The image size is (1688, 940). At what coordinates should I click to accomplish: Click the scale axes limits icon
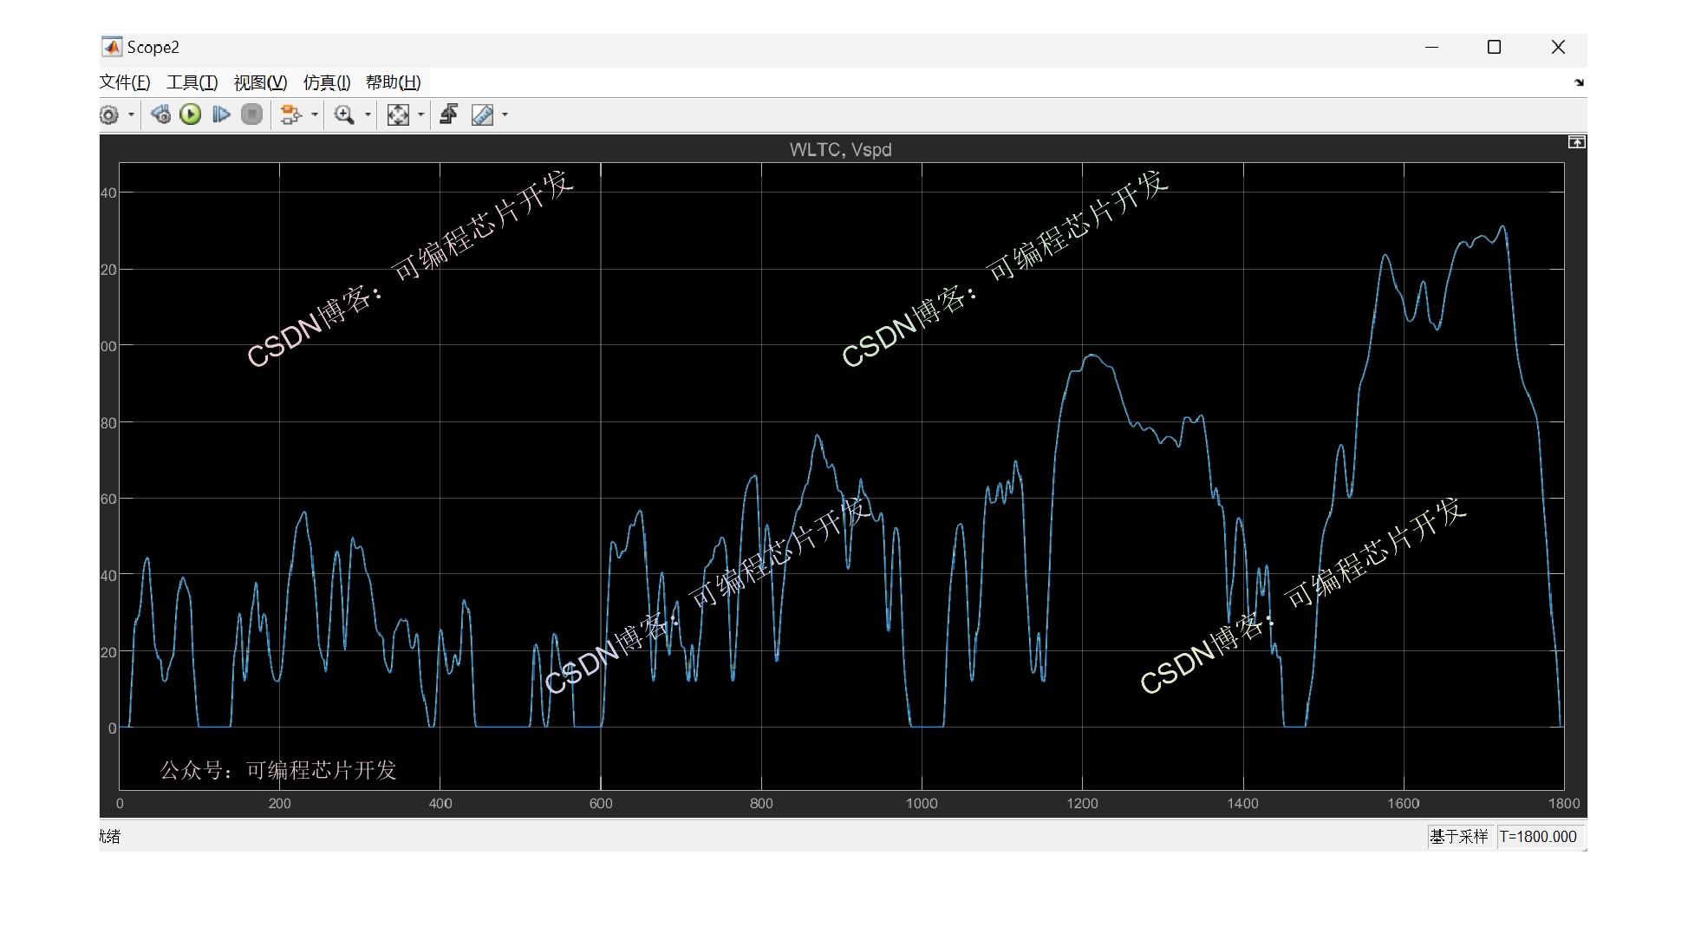click(x=398, y=114)
